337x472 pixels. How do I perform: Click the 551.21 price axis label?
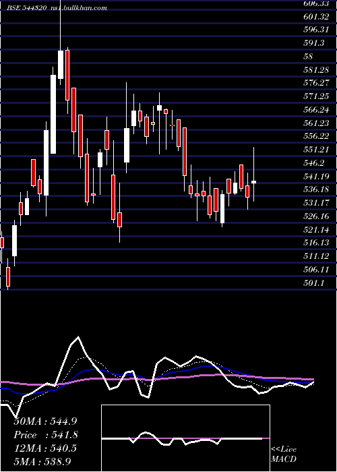coord(316,149)
